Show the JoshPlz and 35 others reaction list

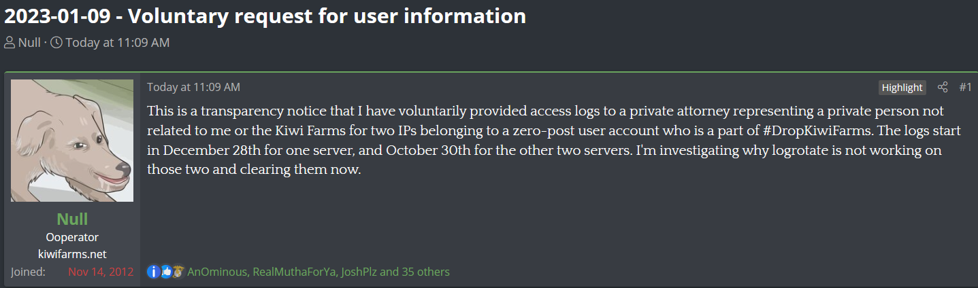(395, 272)
